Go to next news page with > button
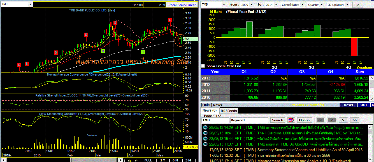374x162 pixels. coord(343,120)
